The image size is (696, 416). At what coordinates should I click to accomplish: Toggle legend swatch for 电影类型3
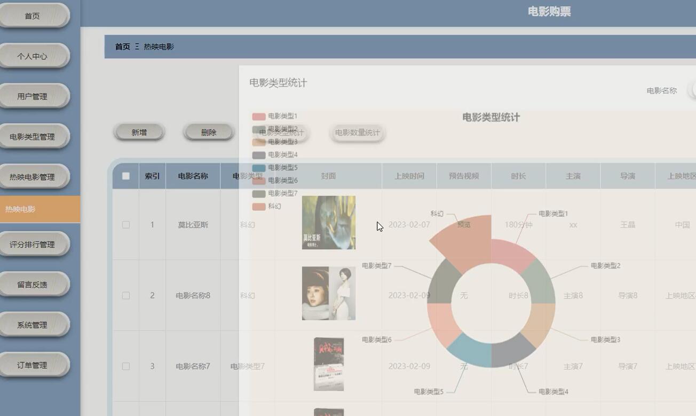click(x=259, y=142)
